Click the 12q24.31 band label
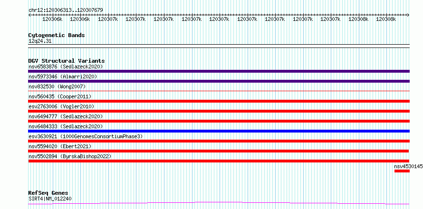423x209 pixels. coord(40,41)
